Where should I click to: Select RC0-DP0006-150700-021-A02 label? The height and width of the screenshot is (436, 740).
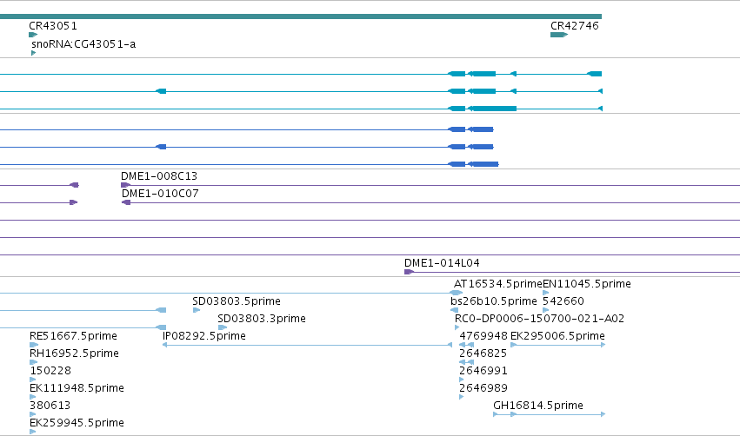[539, 319]
